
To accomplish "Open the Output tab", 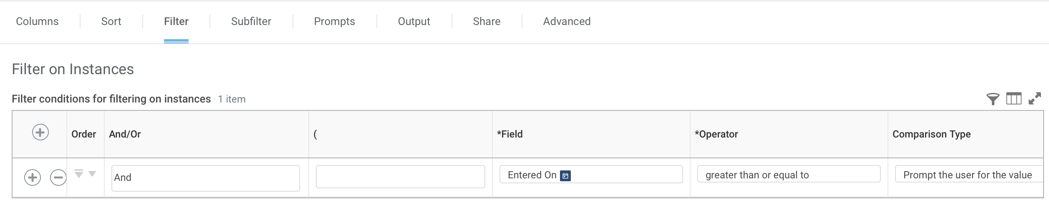I will [x=414, y=21].
